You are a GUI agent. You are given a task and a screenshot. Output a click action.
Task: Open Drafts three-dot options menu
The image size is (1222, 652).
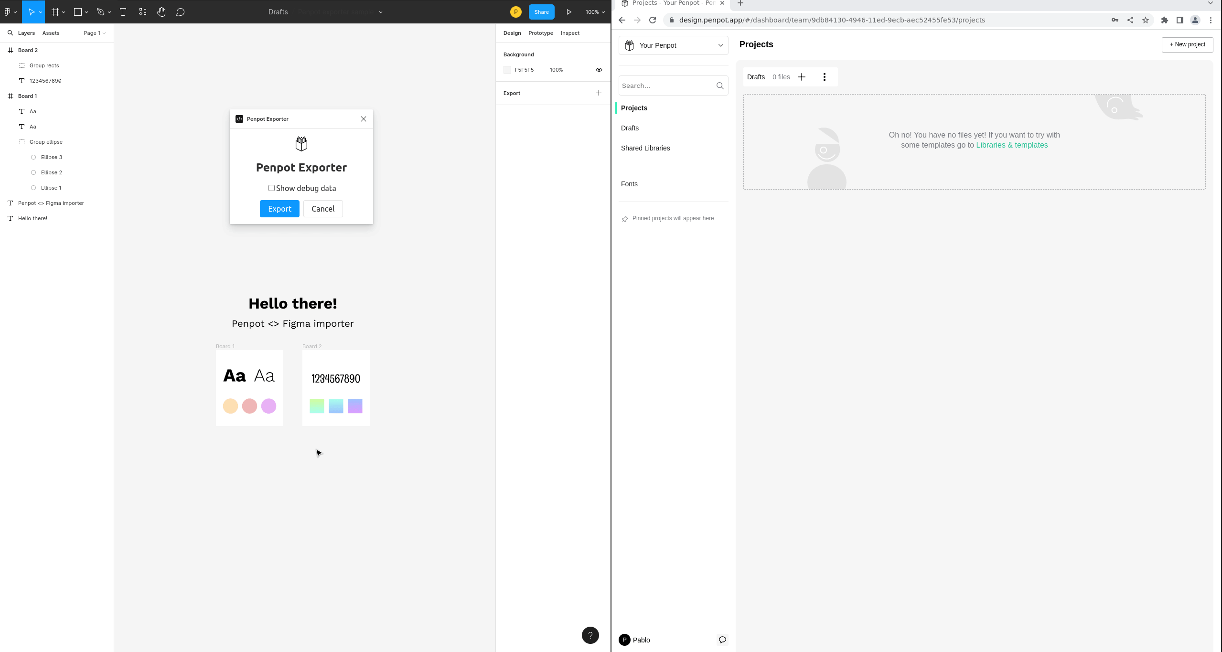pyautogui.click(x=824, y=77)
